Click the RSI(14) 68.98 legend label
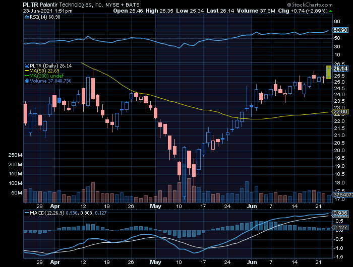 click(45, 17)
